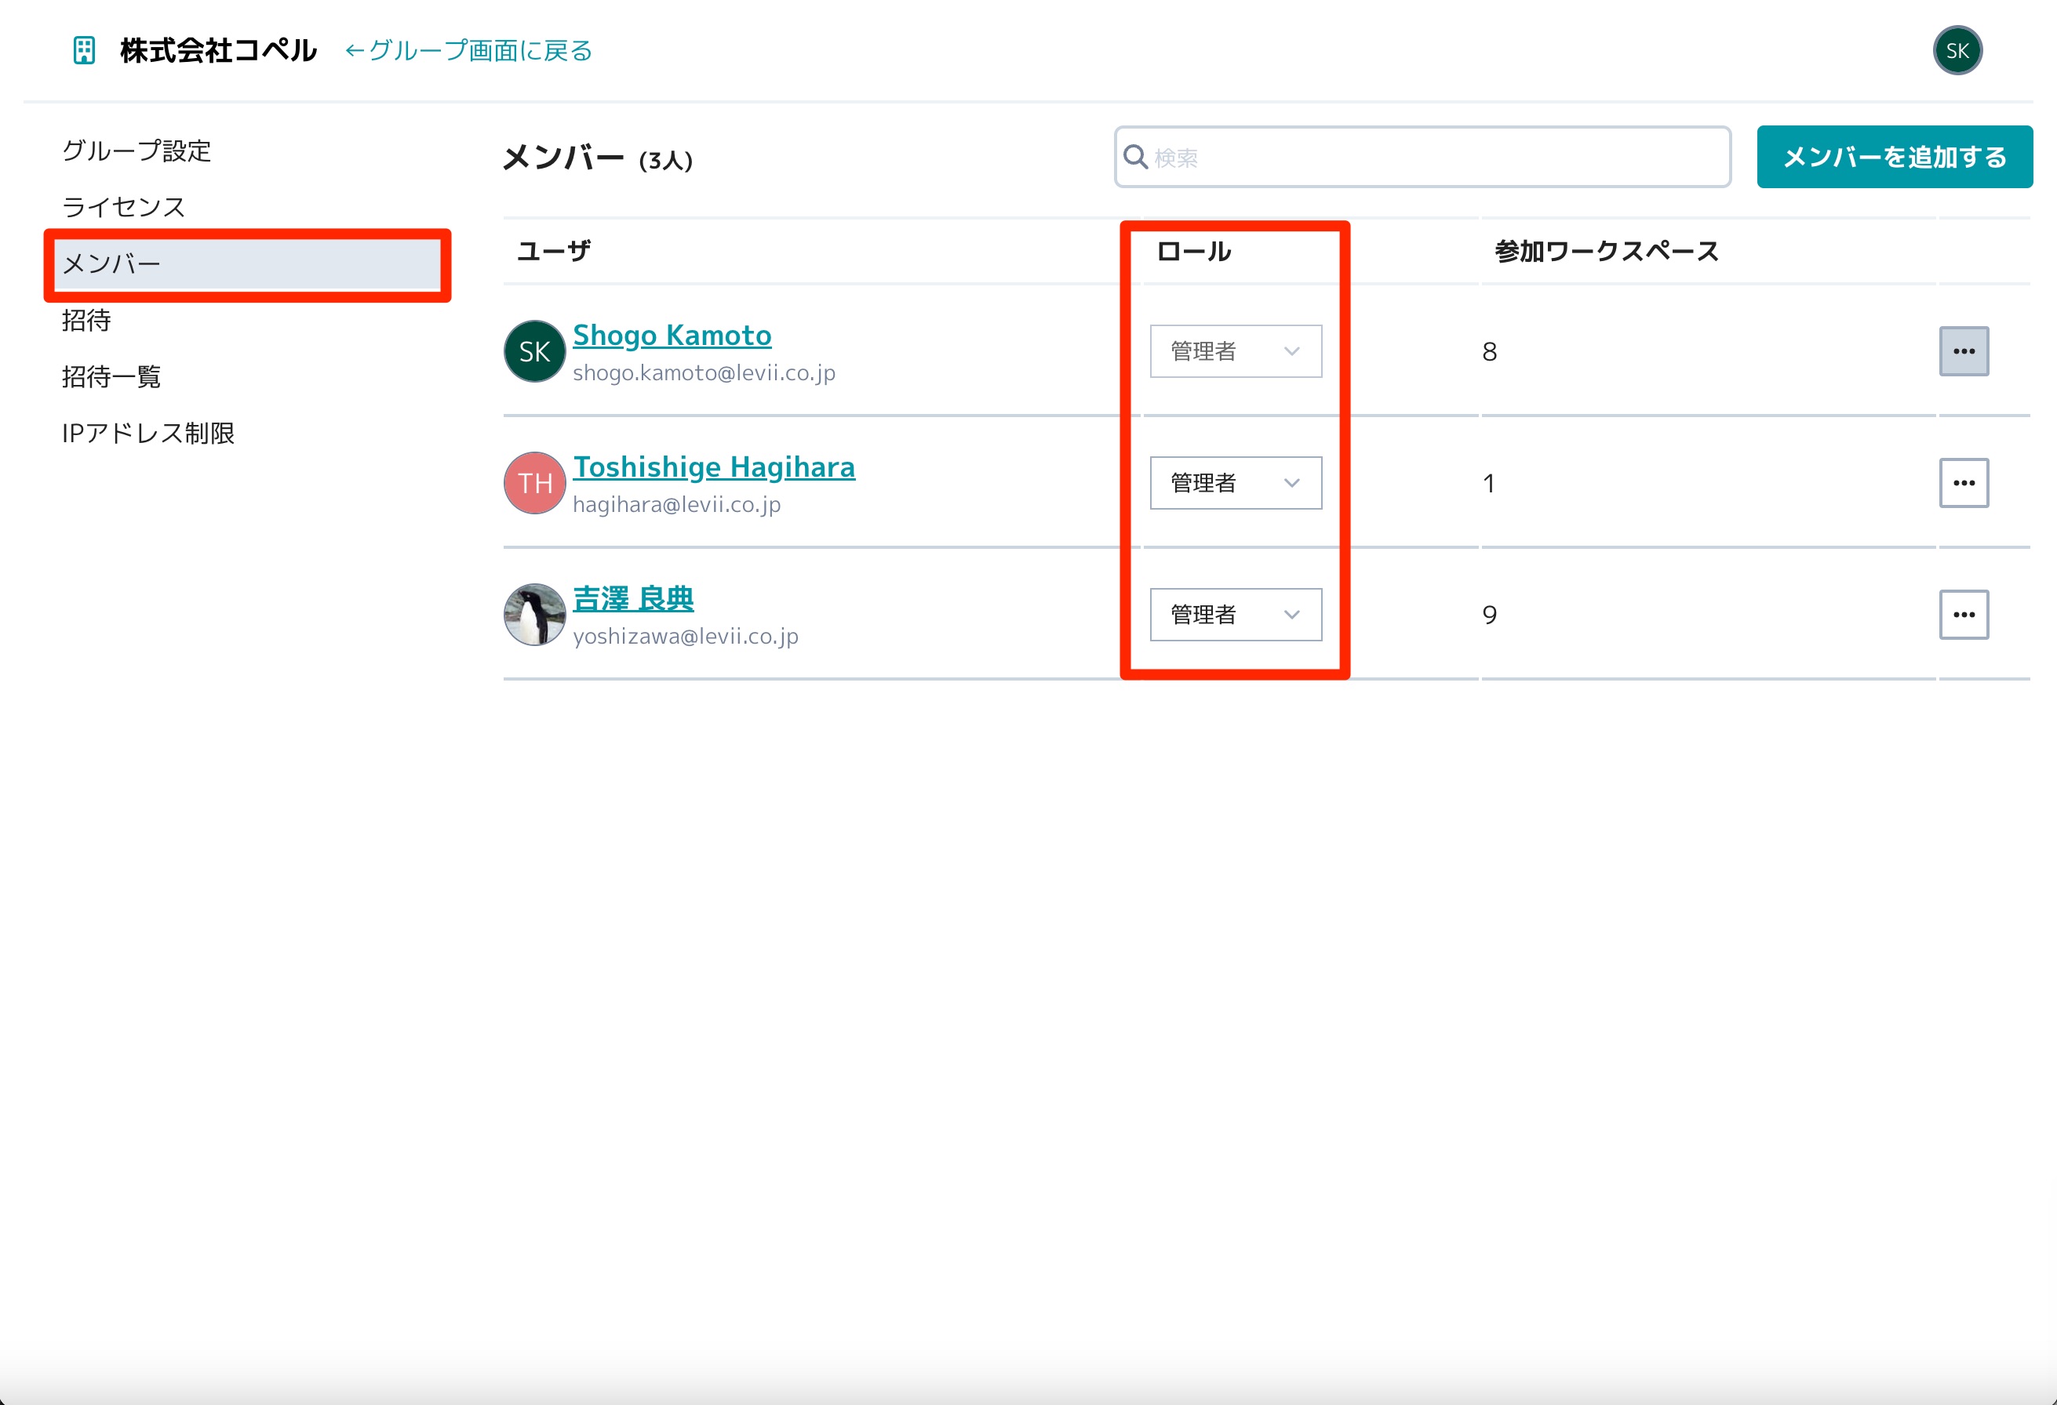The image size is (2057, 1405).
Task: Open the SK account avatar menu
Action: click(x=1957, y=50)
